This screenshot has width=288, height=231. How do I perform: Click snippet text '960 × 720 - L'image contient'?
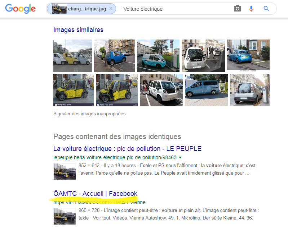point(118,210)
